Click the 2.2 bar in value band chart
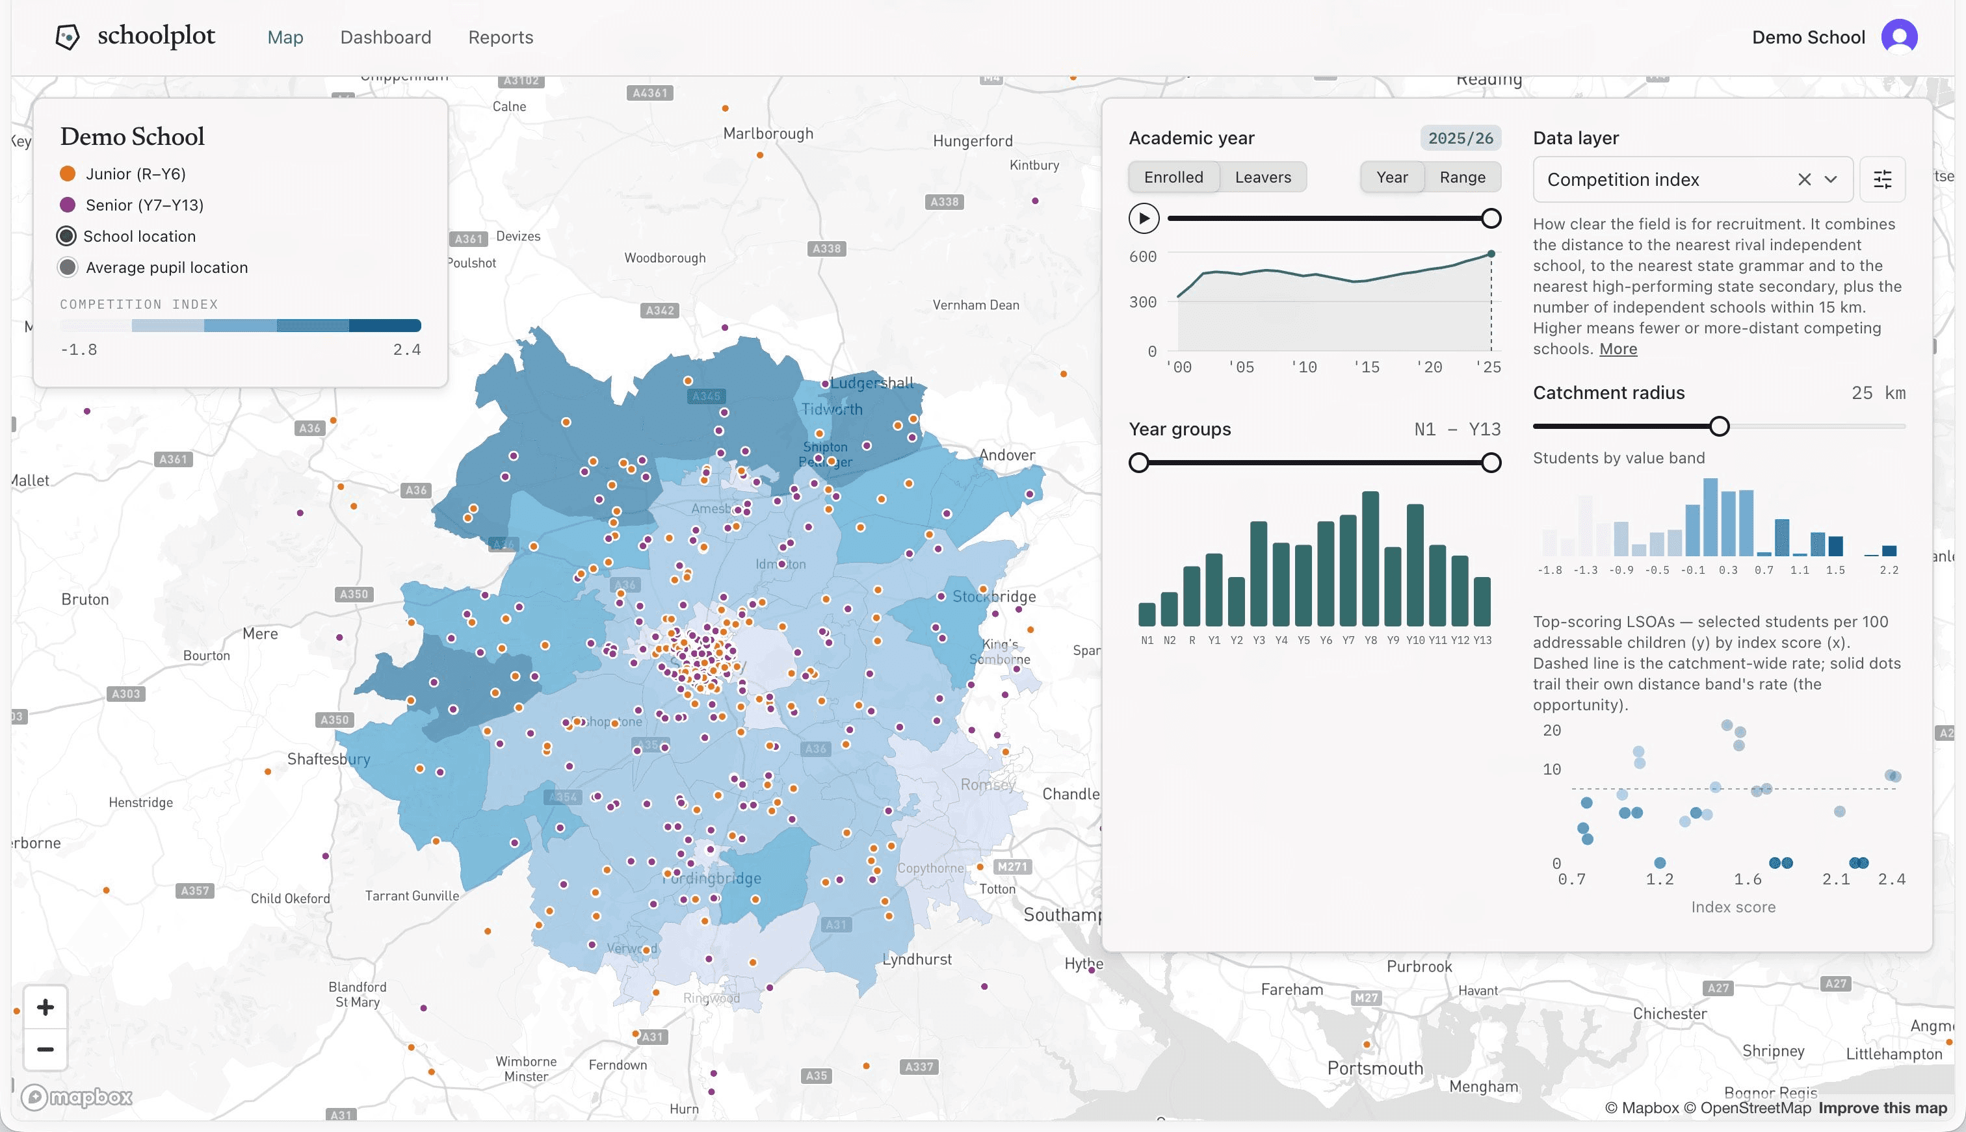The width and height of the screenshot is (1966, 1132). coord(1889,550)
